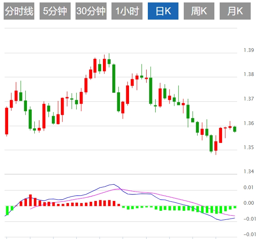Click the 1.34 price axis label

[249, 172]
